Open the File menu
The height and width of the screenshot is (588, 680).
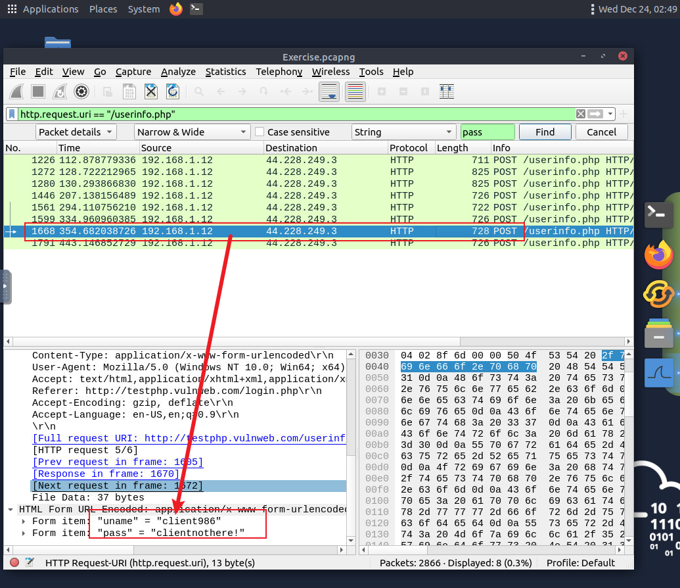(18, 72)
